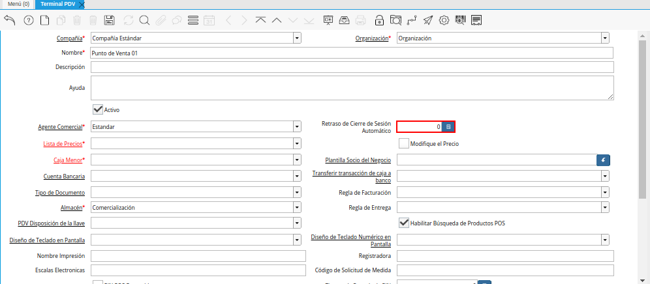Image resolution: width=650 pixels, height=284 pixels.
Task: Click the printer icon
Action: coord(360,20)
